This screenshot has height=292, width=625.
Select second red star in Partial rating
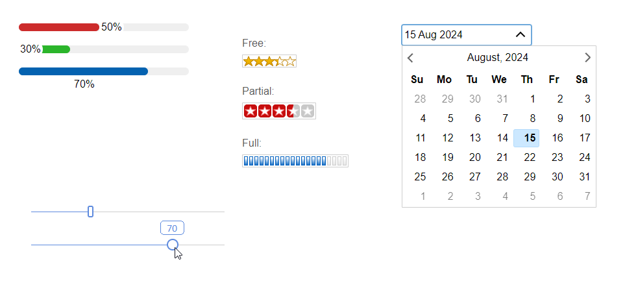tap(265, 111)
